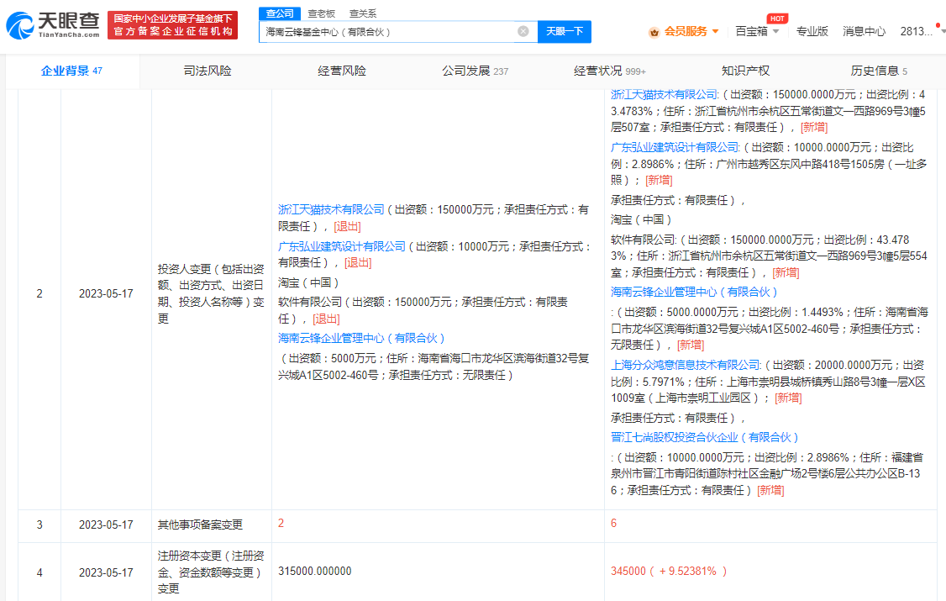Clear the search box with the X icon
Screen dimensions: 946x601
coord(523,31)
